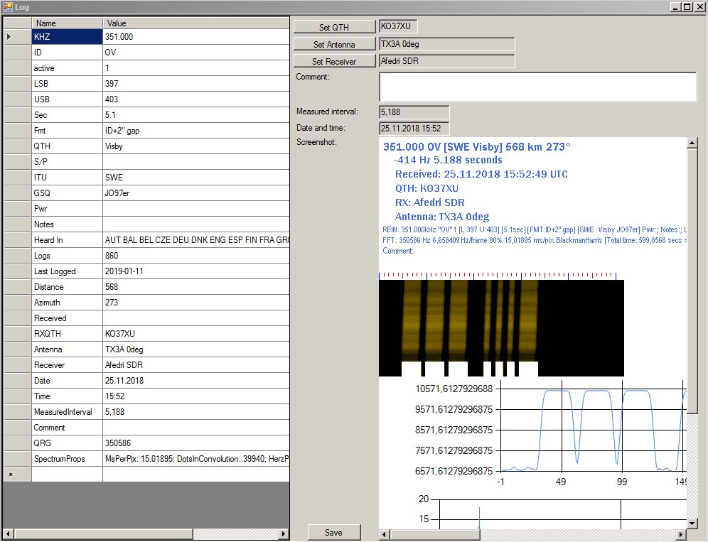Click the screenshot line -414 Hz 5.188 seconds

[x=448, y=161]
